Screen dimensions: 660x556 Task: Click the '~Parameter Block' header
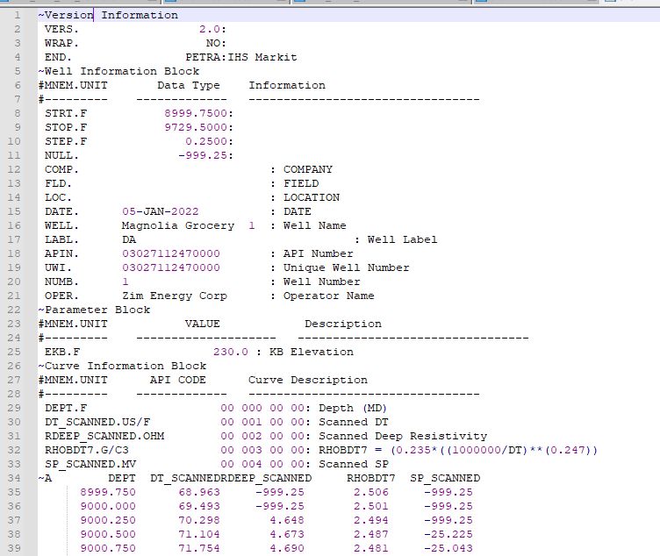94,310
